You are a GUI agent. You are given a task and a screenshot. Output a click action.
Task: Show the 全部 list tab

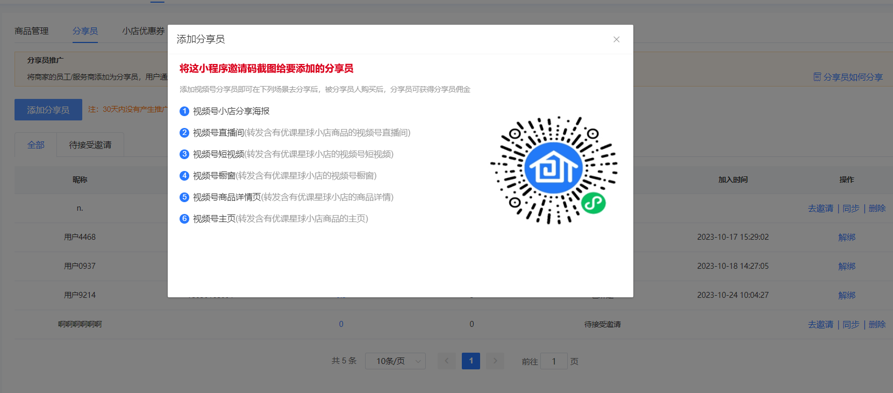(36, 145)
